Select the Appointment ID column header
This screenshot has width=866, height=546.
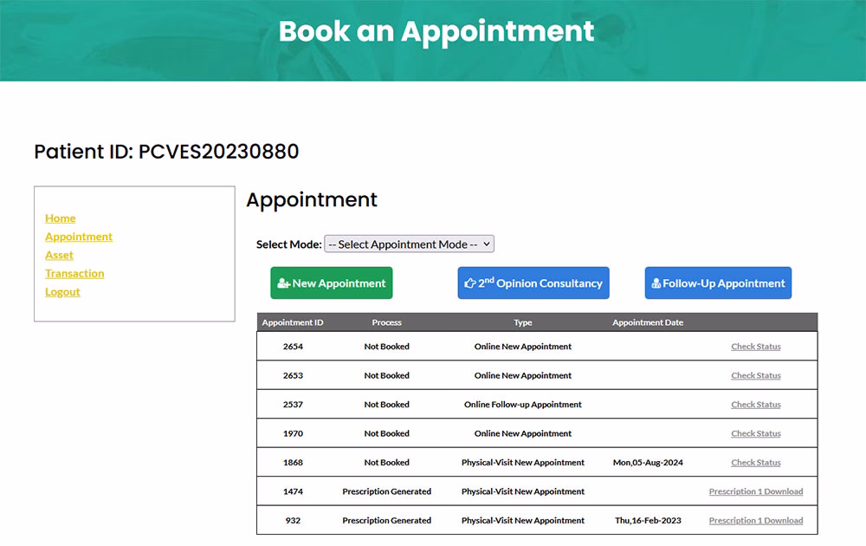click(x=292, y=322)
